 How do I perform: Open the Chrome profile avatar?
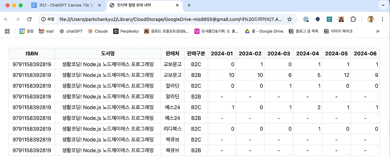coord(371,19)
